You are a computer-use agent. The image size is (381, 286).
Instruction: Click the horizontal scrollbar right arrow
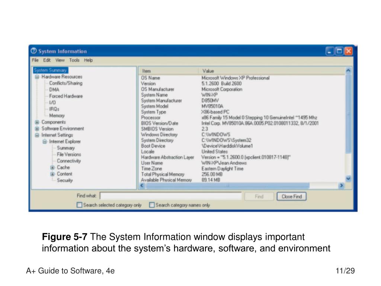click(x=342, y=185)
